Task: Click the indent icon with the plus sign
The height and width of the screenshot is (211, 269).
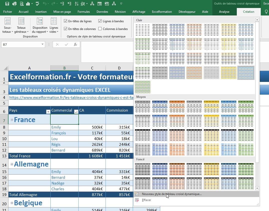Action: coord(69,3)
